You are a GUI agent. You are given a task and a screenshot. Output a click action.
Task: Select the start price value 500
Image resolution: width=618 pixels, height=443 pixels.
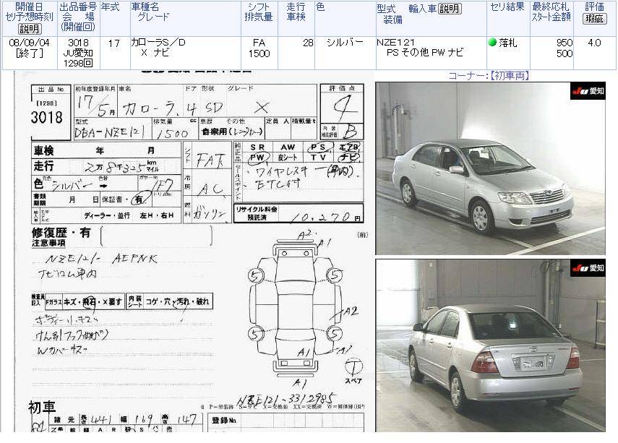pos(565,53)
